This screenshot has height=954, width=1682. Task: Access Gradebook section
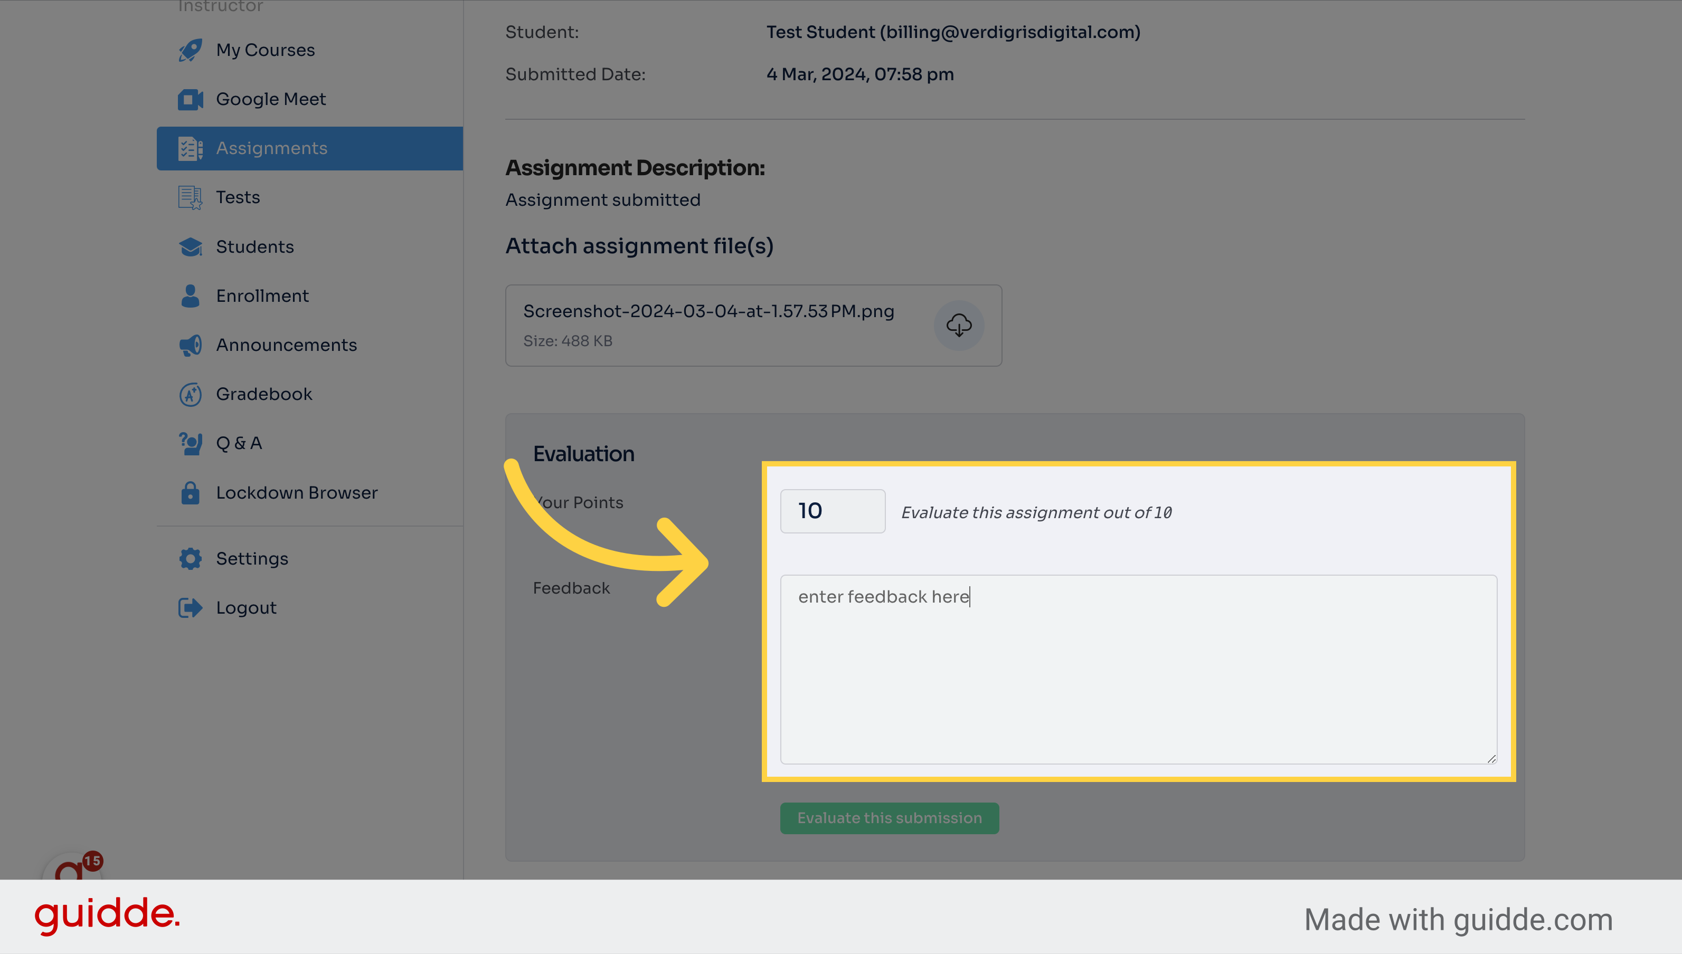pos(263,393)
